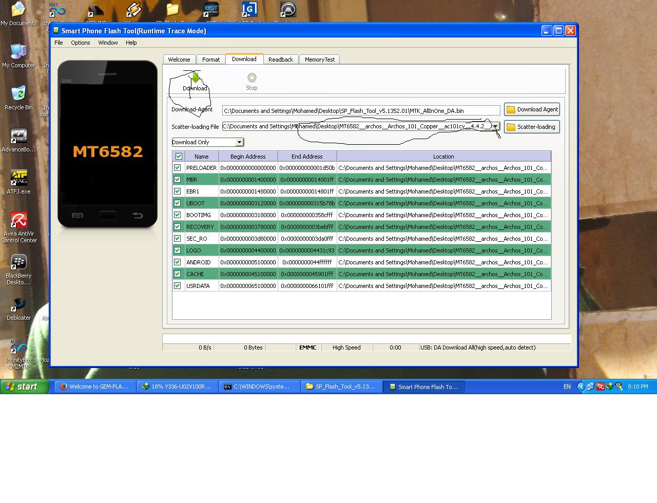Click the Begin Address column header
The width and height of the screenshot is (657, 503).
pos(248,157)
